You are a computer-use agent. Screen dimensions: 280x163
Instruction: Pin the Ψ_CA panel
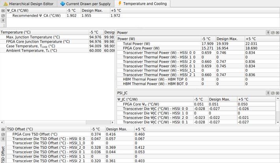(3, 20)
